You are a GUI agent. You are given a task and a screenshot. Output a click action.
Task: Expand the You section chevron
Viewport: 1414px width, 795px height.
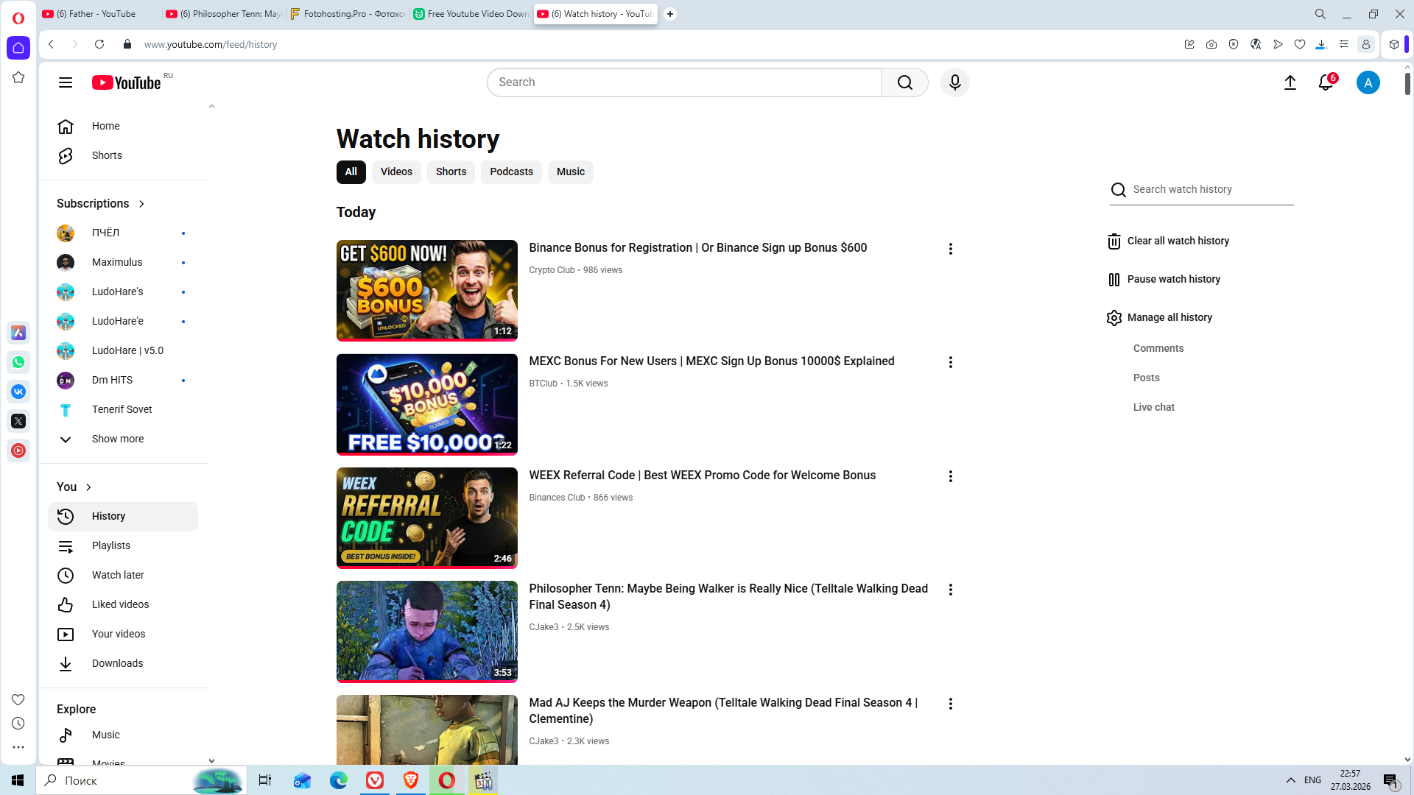[88, 487]
